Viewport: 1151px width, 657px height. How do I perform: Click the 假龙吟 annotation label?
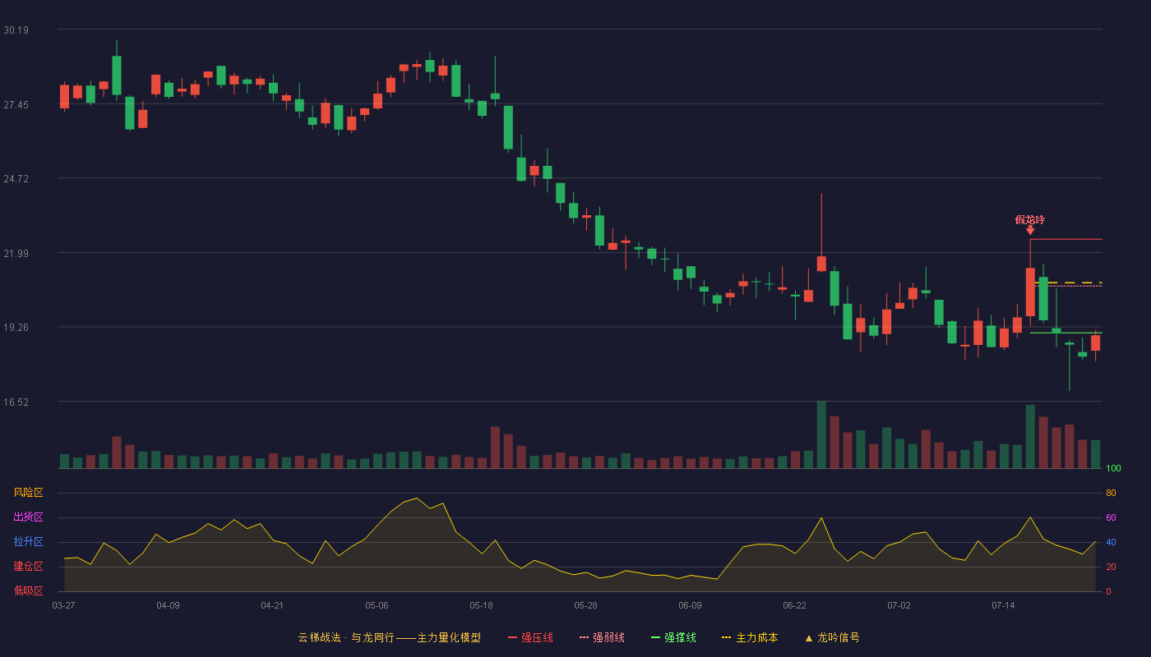1030,219
